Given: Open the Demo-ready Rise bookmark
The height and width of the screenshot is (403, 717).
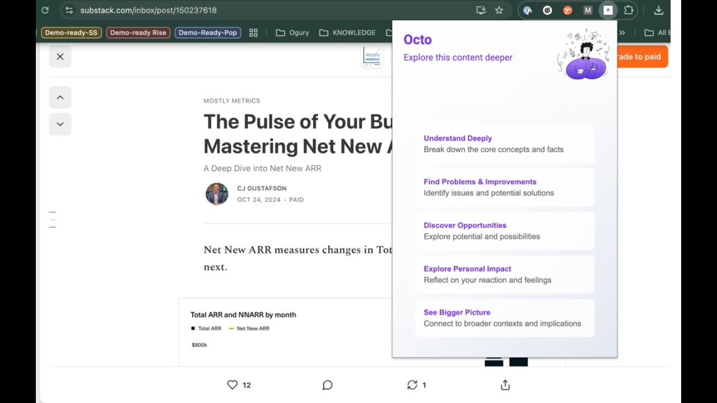Looking at the screenshot, I should [138, 32].
